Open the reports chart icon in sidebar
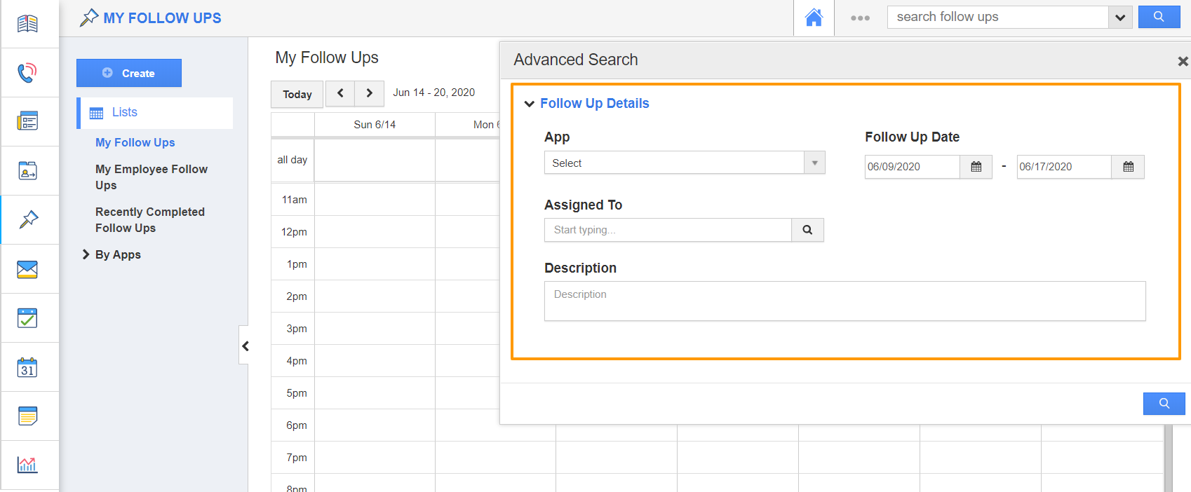Screen dimensions: 1191x492 (x=27, y=465)
